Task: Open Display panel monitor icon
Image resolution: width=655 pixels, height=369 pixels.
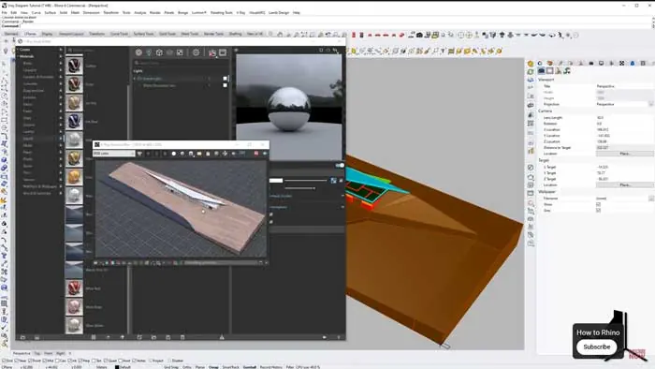Action: pyautogui.click(x=601, y=64)
